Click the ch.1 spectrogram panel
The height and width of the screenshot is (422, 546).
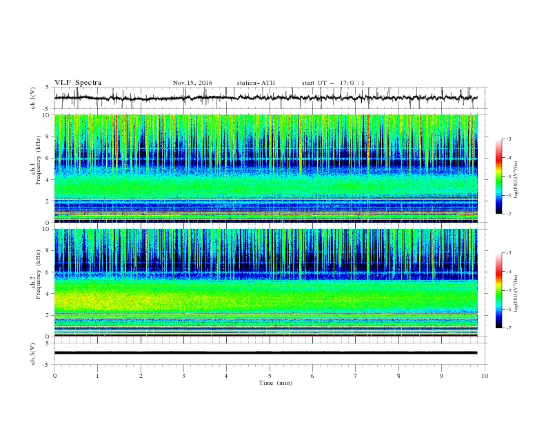tap(265, 168)
